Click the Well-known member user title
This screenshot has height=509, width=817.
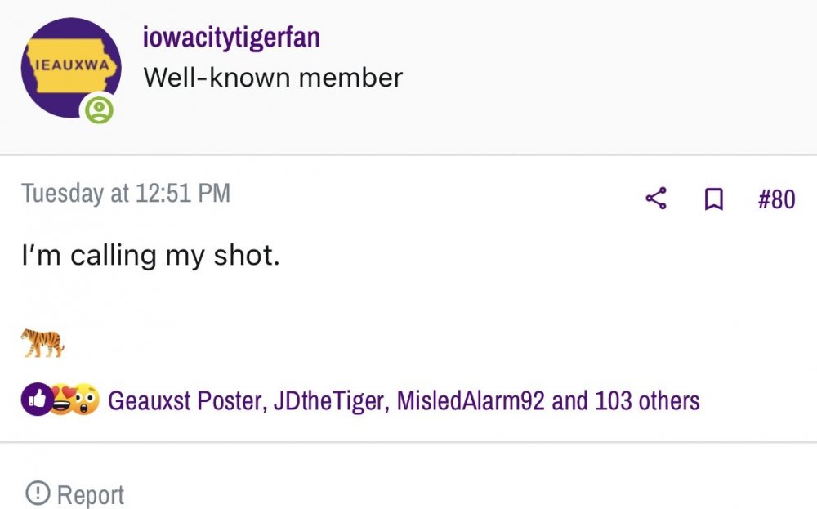273,78
